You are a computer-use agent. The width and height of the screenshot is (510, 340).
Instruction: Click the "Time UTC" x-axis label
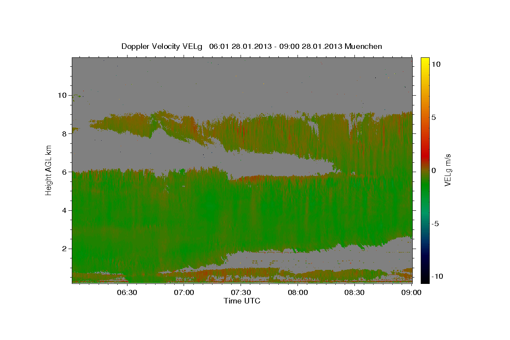point(242,301)
